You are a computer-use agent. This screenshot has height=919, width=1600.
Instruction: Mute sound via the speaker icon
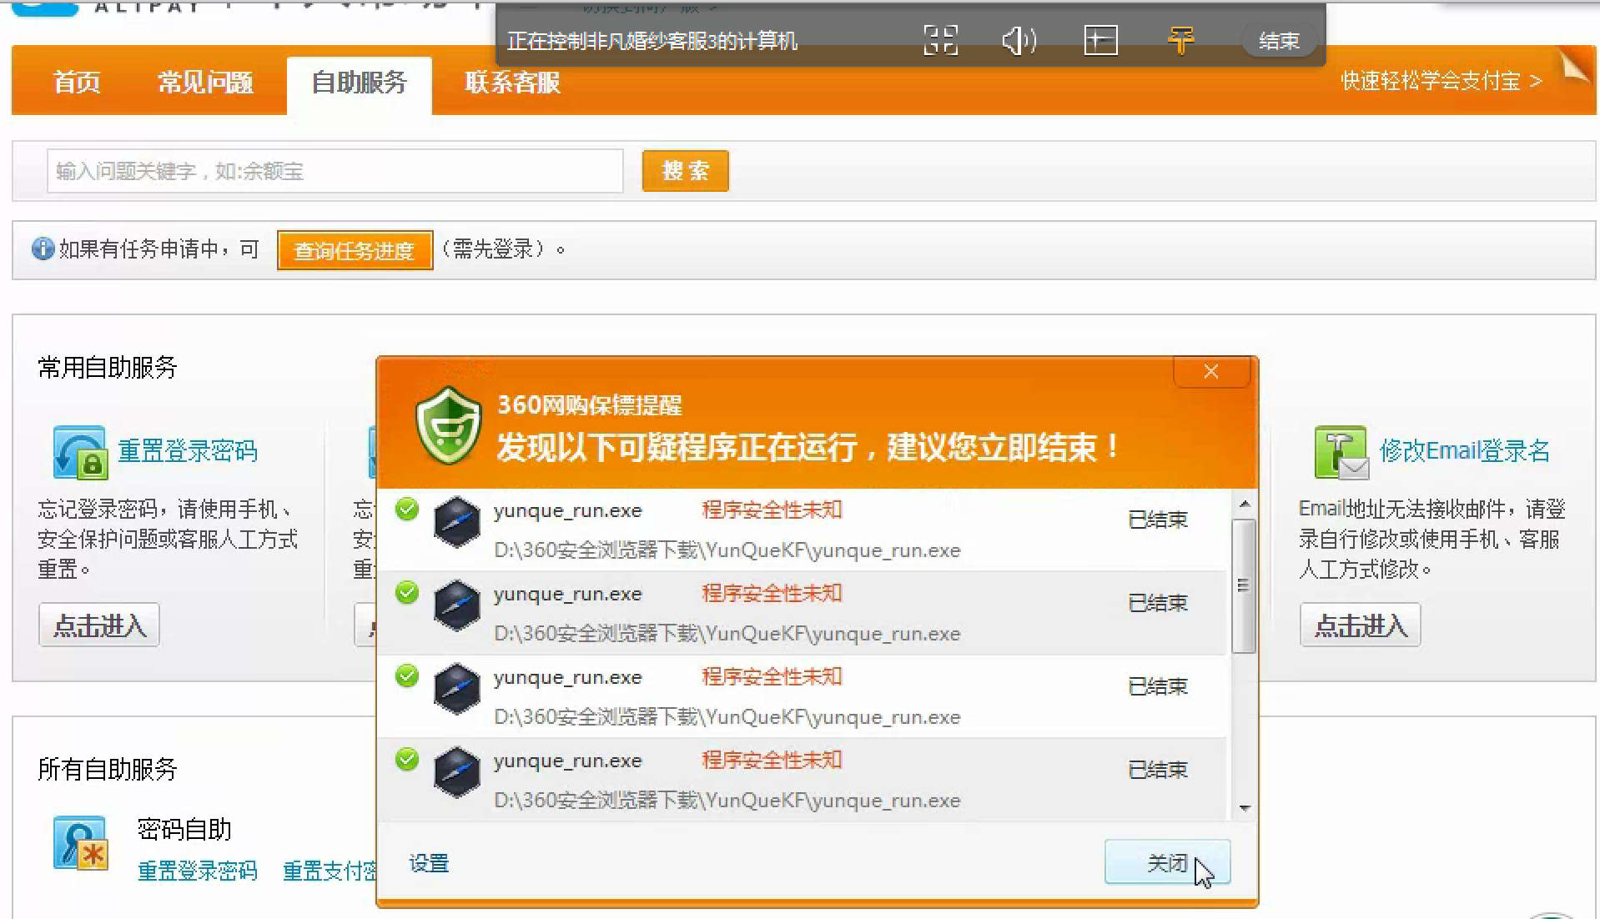[1019, 40]
